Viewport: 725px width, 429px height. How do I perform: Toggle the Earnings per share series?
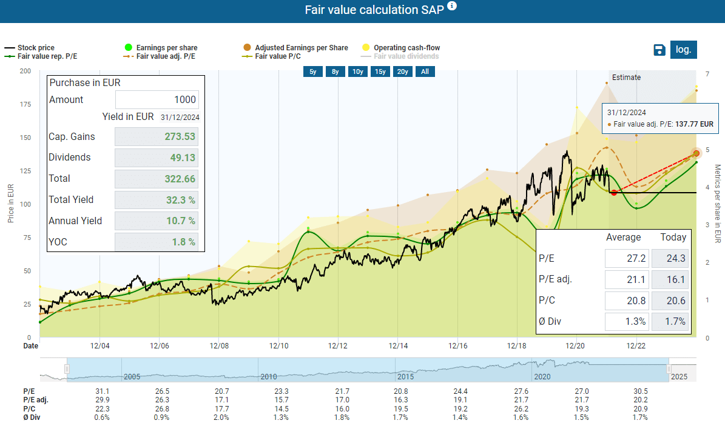(161, 47)
